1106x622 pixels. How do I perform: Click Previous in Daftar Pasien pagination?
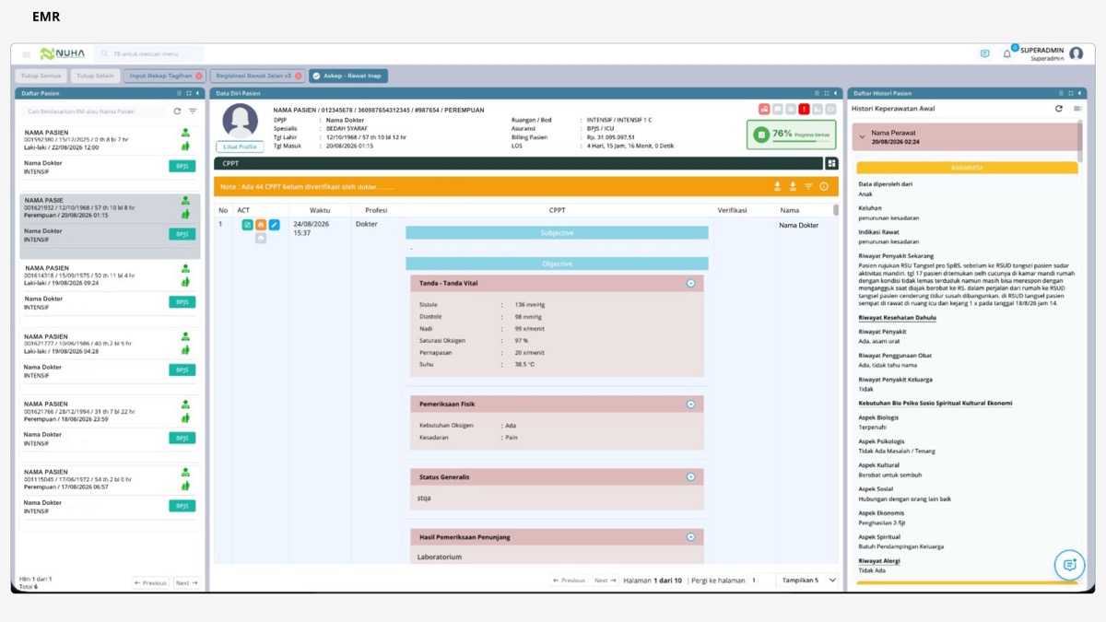click(x=150, y=582)
